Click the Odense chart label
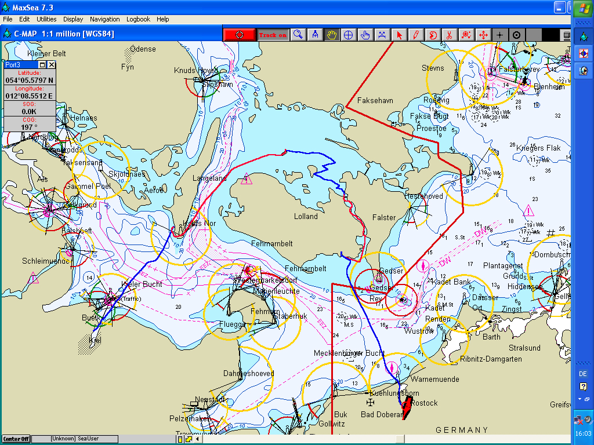Screen dimensions: 594x445 pos(143,49)
